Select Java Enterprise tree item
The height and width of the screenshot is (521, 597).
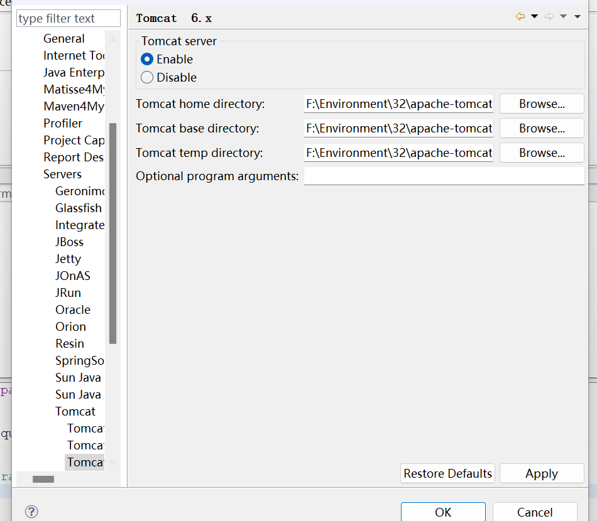[x=74, y=72]
